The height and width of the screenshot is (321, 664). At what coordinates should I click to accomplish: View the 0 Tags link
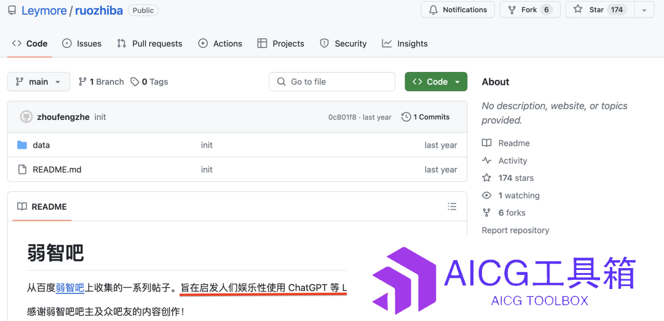pyautogui.click(x=149, y=82)
